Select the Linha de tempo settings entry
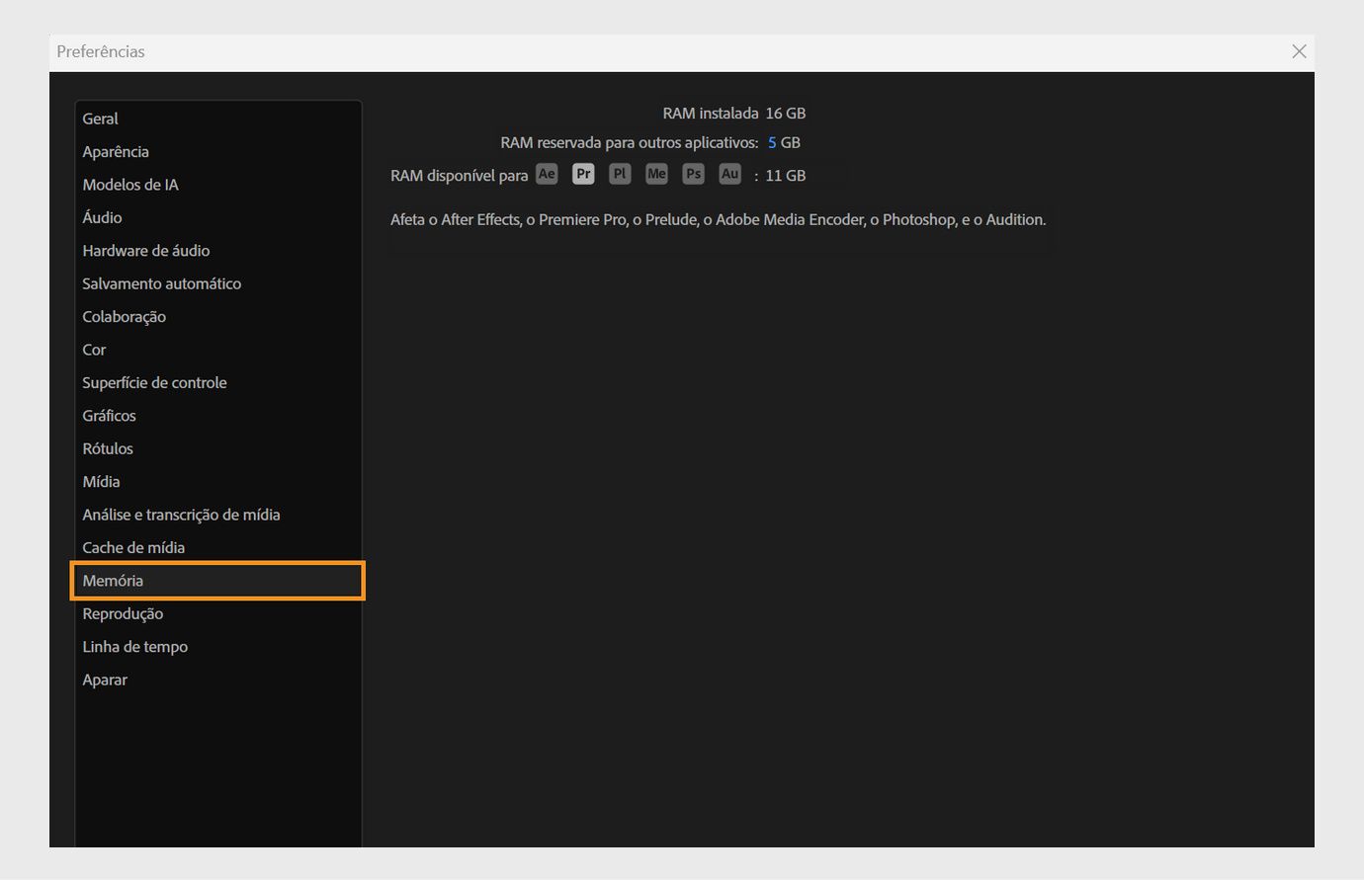The width and height of the screenshot is (1364, 880). (x=135, y=646)
